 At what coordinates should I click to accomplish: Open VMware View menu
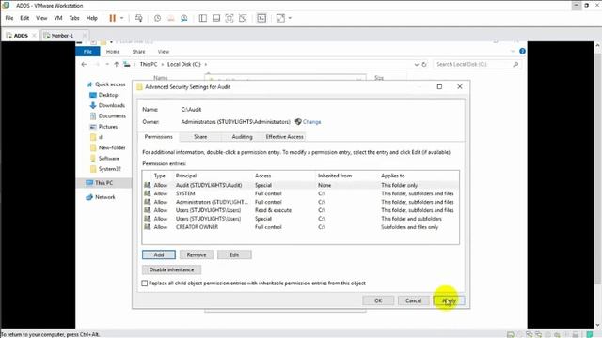41,18
